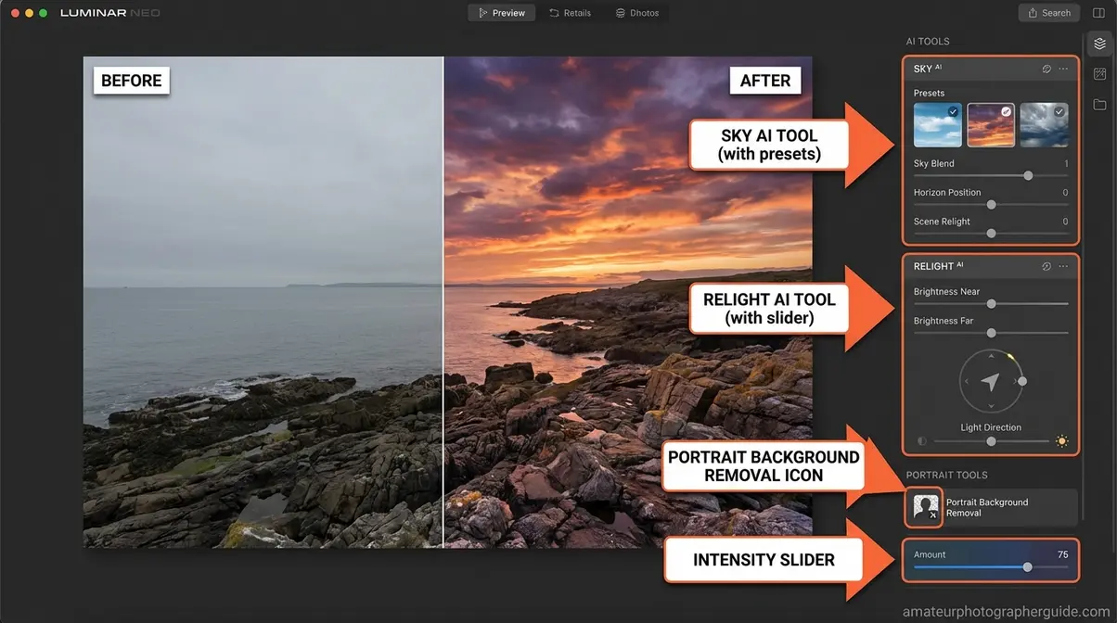
Task: Click the sun intensity icon in Relight panel
Action: (x=1061, y=441)
